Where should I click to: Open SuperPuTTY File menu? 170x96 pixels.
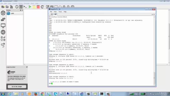pos(51,12)
